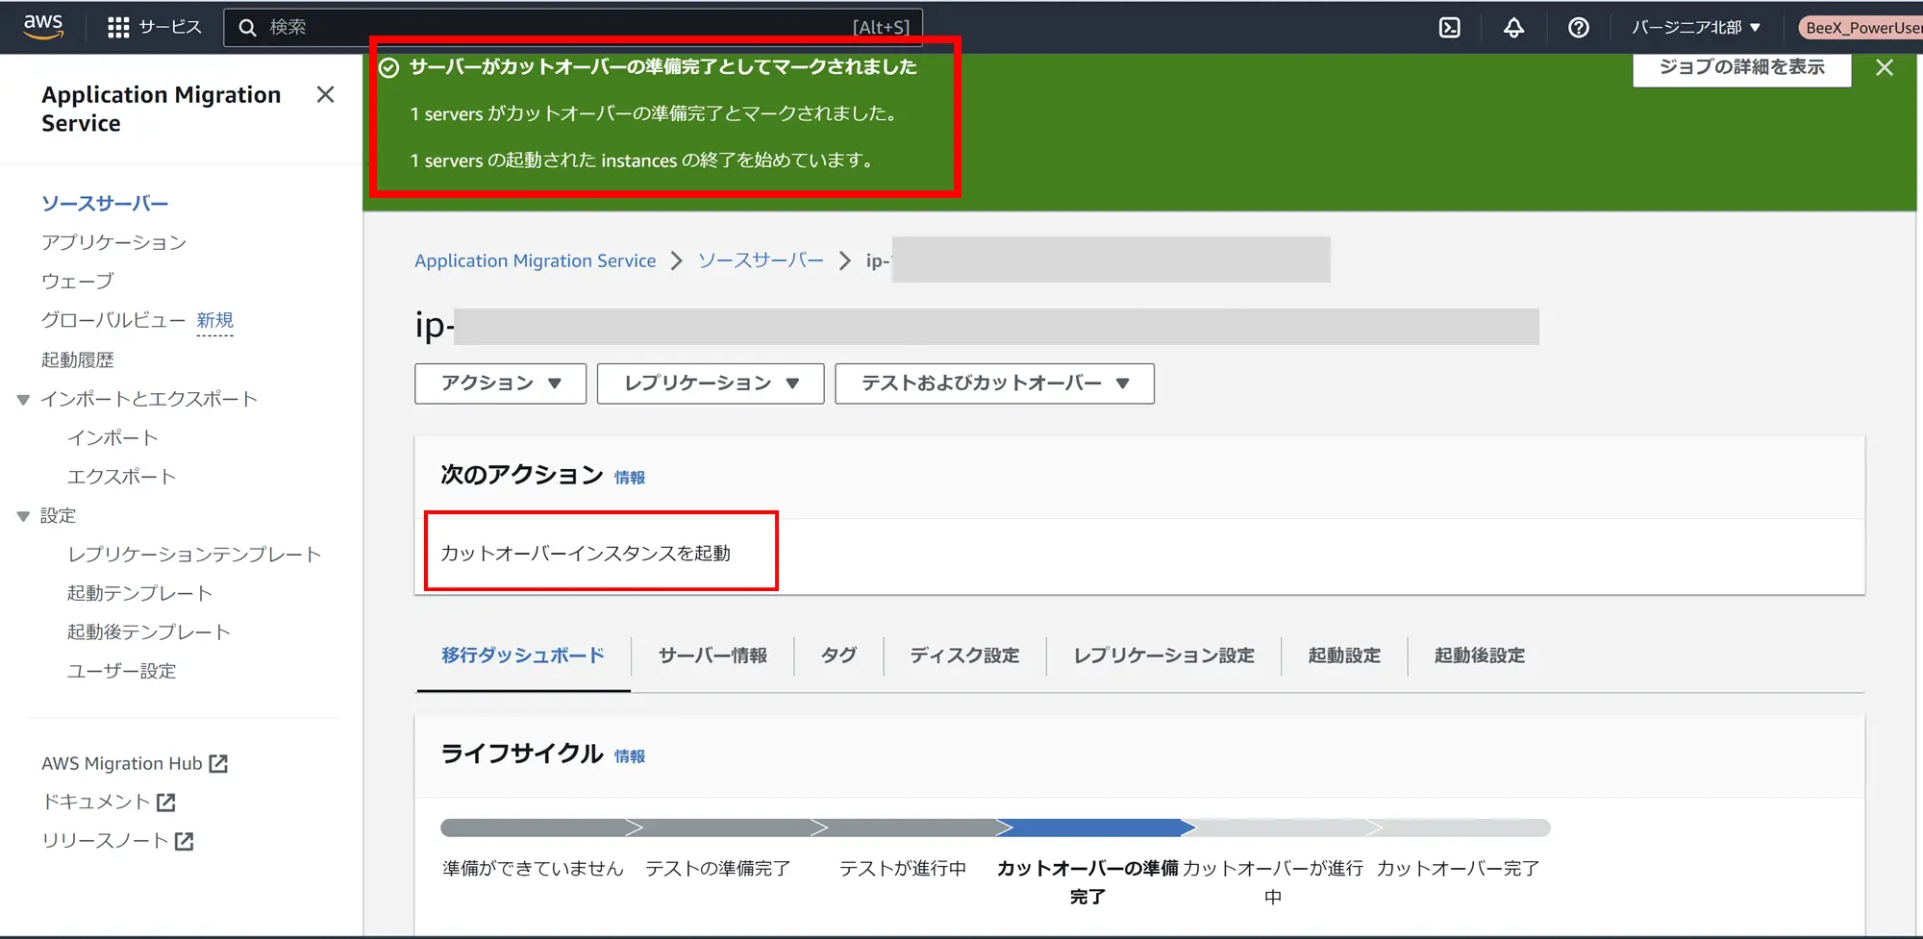The image size is (1923, 939).
Task: Open the BeeX_PowerUser account menu
Action: pyautogui.click(x=1861, y=28)
